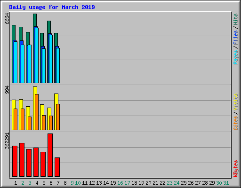Image resolution: width=241 pixels, height=188 pixels.
Task: Click the cyan Pages bar for day 3
Action: (30, 64)
